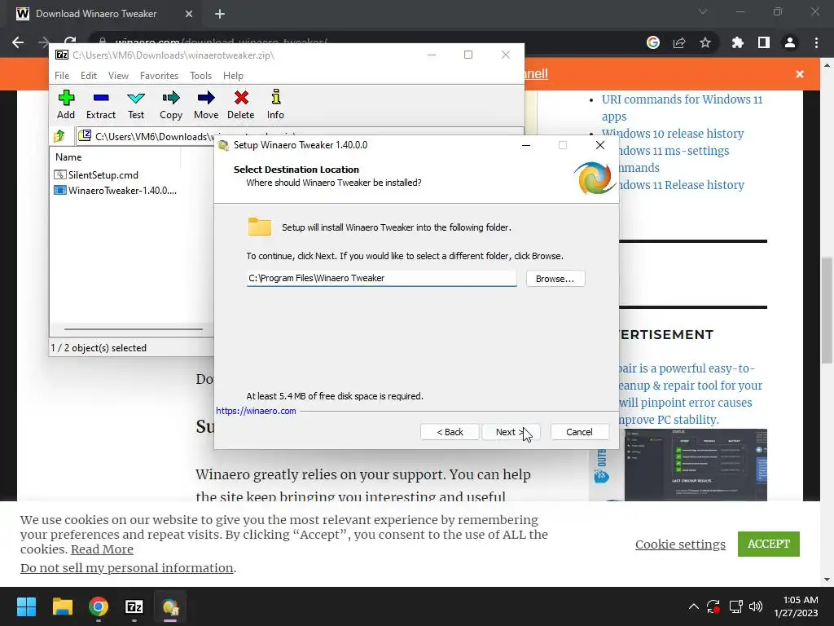Minimize the Setup Winaero Tweaker dialog
Image resolution: width=834 pixels, height=626 pixels.
click(526, 145)
